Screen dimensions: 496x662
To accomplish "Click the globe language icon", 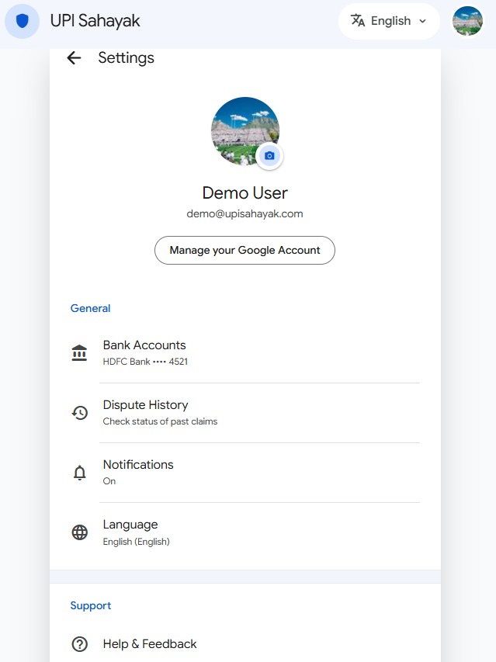I will pyautogui.click(x=79, y=532).
